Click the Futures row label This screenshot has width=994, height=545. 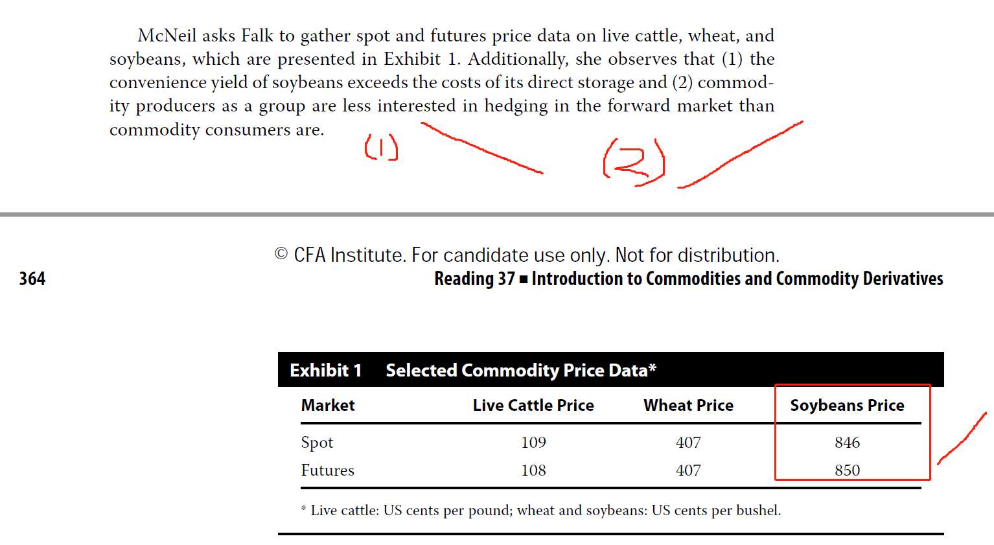(327, 470)
